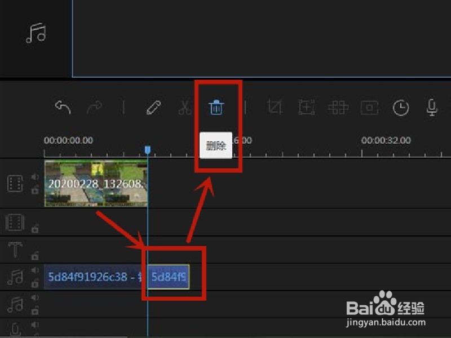Click the zoom frame tool icon
Screen dimensions: 451x338
(x=307, y=107)
